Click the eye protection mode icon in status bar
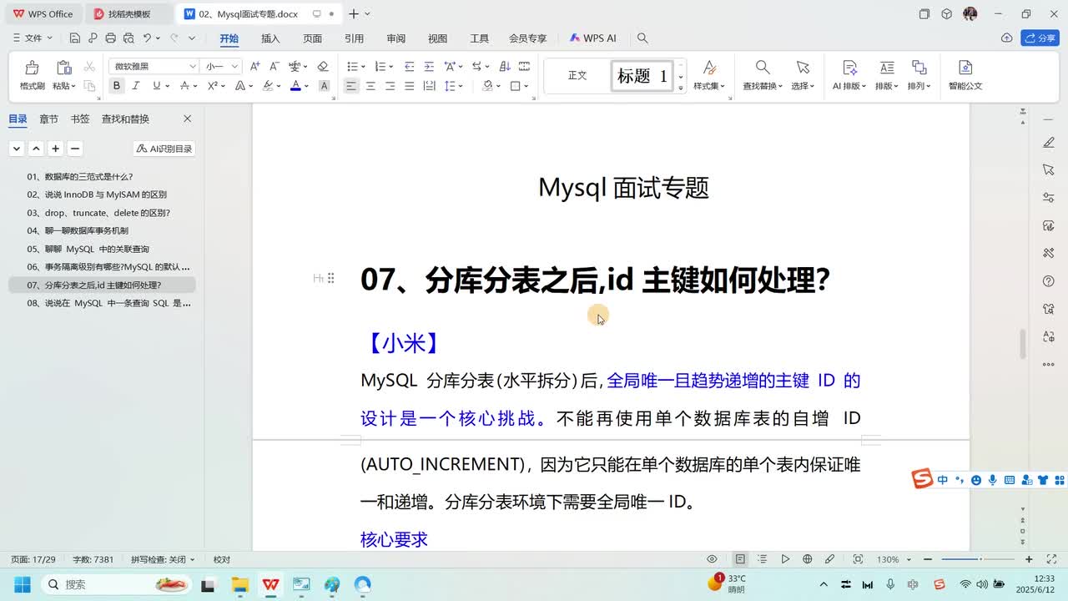The width and height of the screenshot is (1068, 601). [712, 559]
